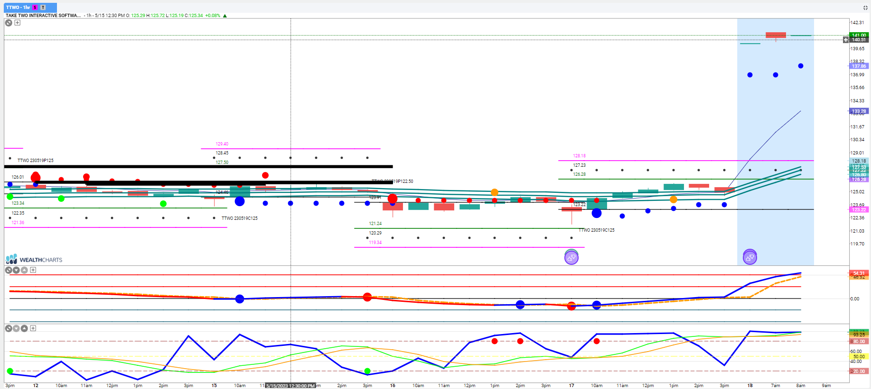Click the magenta S badge on the TTWO tab
The width and height of the screenshot is (871, 389).
[35, 8]
